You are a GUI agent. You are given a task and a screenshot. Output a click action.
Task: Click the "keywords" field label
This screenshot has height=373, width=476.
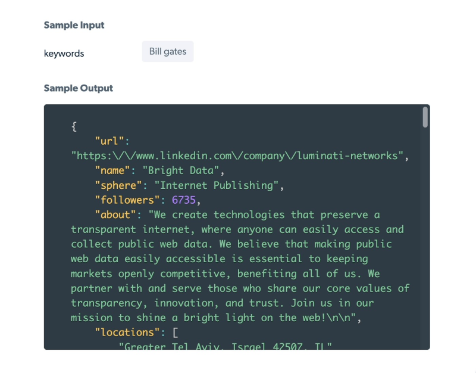click(x=64, y=54)
